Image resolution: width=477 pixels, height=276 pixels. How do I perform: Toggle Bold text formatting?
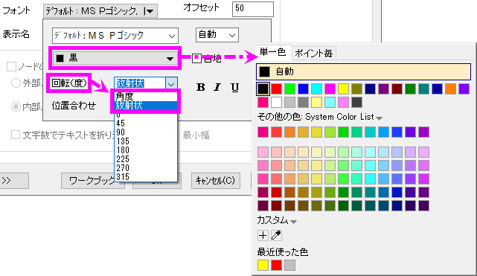click(x=200, y=87)
